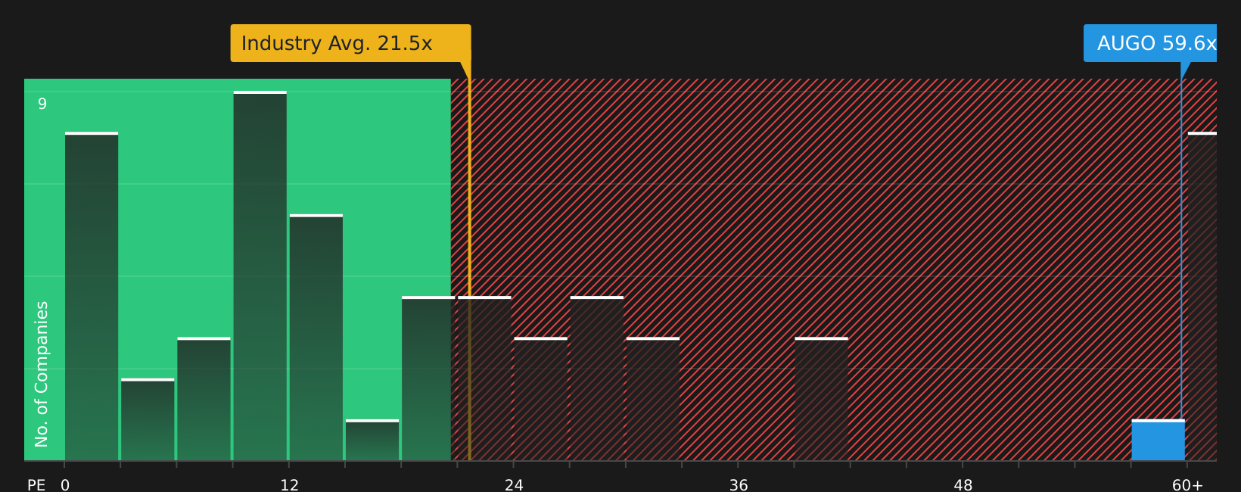This screenshot has width=1241, height=492.
Task: Click the tallest bar near PE 12
Action: point(260,276)
